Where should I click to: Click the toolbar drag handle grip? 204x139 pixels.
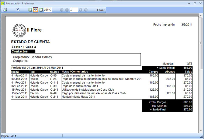[x=2, y=10]
